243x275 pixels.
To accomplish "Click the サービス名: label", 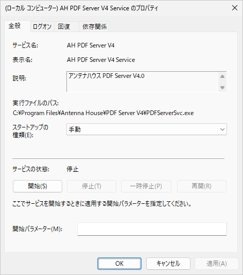I will click(25, 45).
